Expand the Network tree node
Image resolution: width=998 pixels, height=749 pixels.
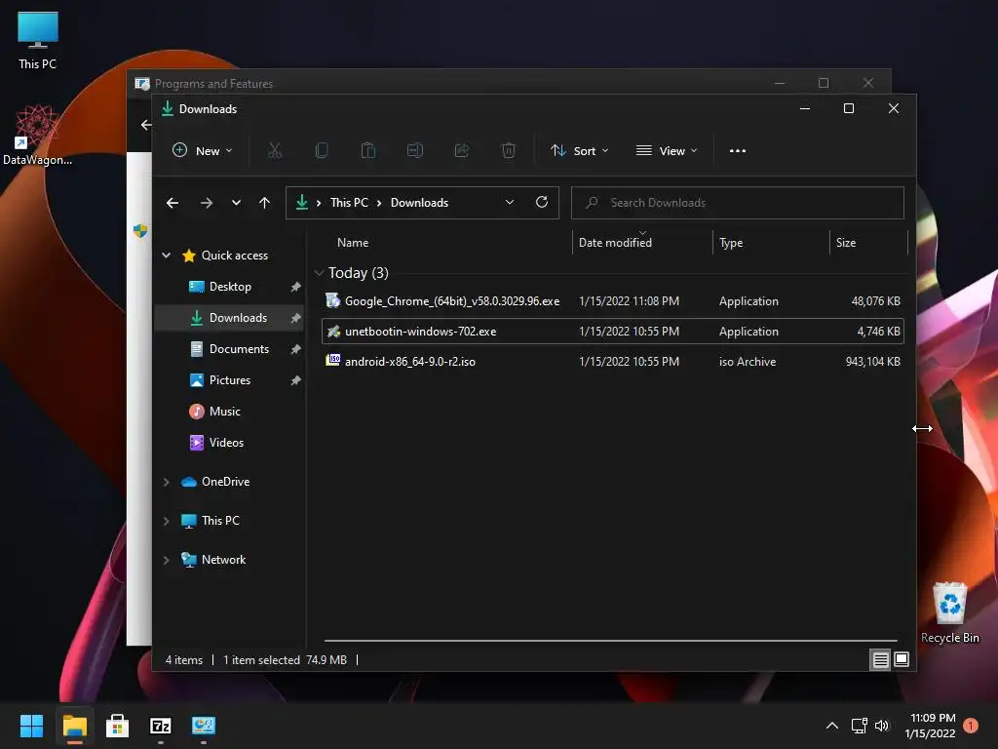[x=166, y=560]
